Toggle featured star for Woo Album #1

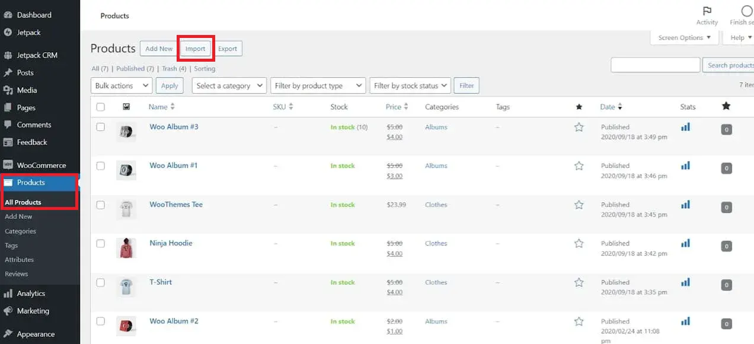point(579,165)
